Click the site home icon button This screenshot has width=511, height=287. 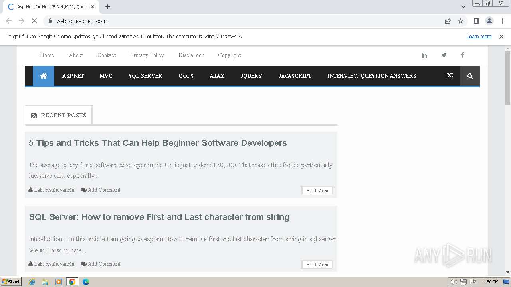[43, 76]
